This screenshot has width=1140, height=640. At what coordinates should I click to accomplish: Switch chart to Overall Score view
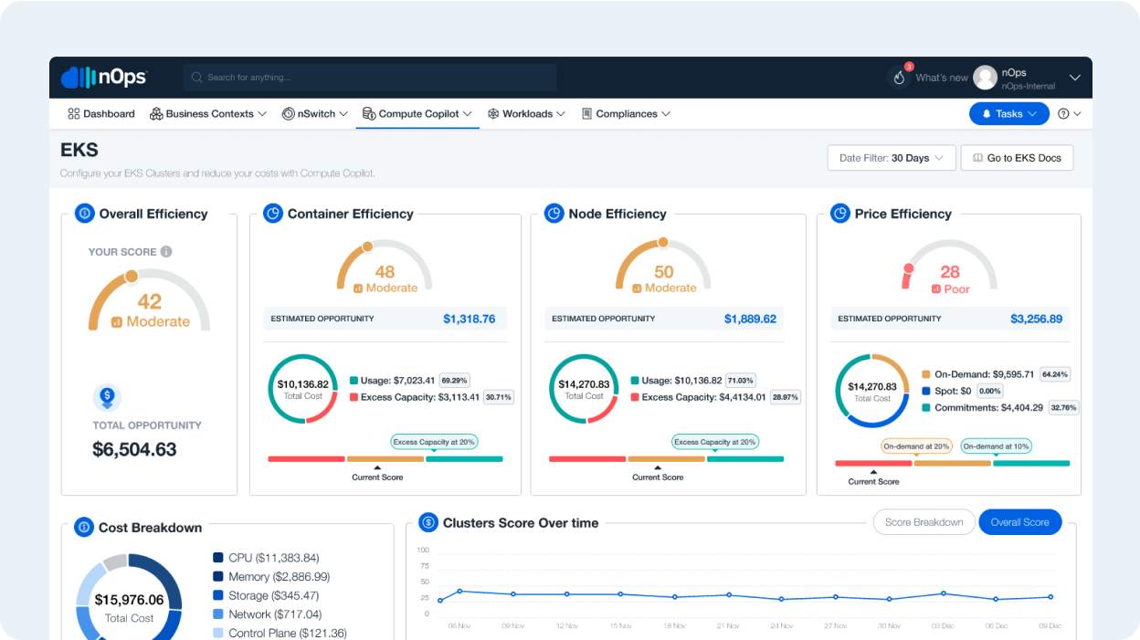[x=1019, y=522]
